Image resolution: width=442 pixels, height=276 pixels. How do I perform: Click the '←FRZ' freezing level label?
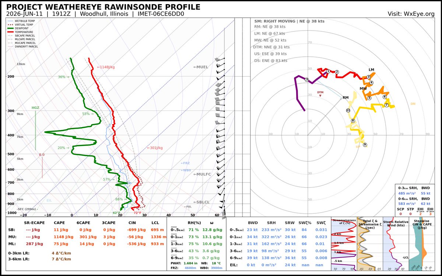tap(185, 163)
